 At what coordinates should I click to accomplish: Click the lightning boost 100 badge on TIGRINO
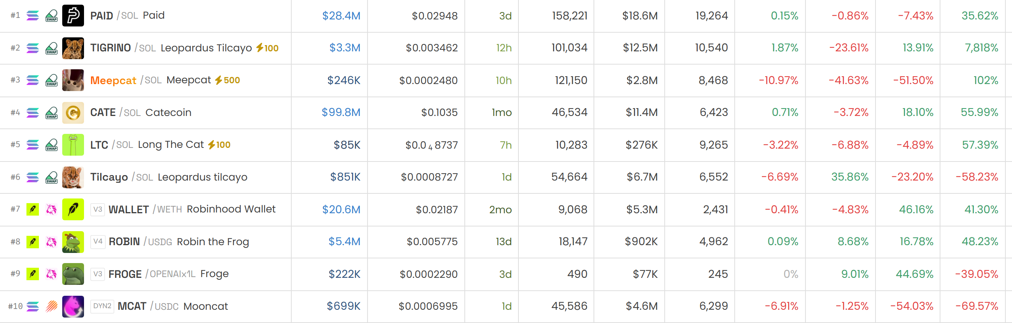click(x=267, y=48)
